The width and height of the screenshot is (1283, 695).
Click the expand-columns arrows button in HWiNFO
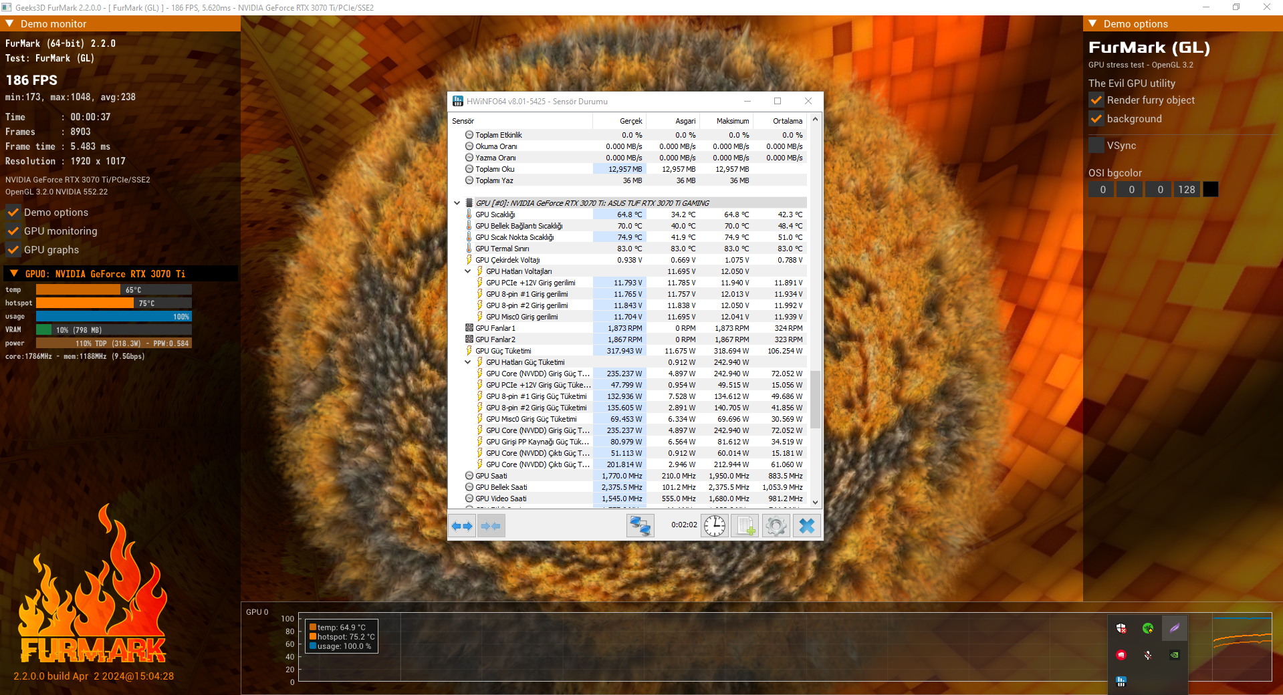(x=462, y=526)
